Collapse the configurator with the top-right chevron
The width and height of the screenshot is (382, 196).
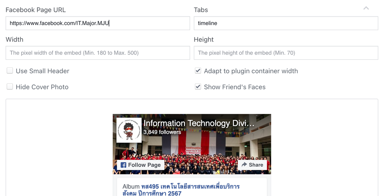pos(366,8)
